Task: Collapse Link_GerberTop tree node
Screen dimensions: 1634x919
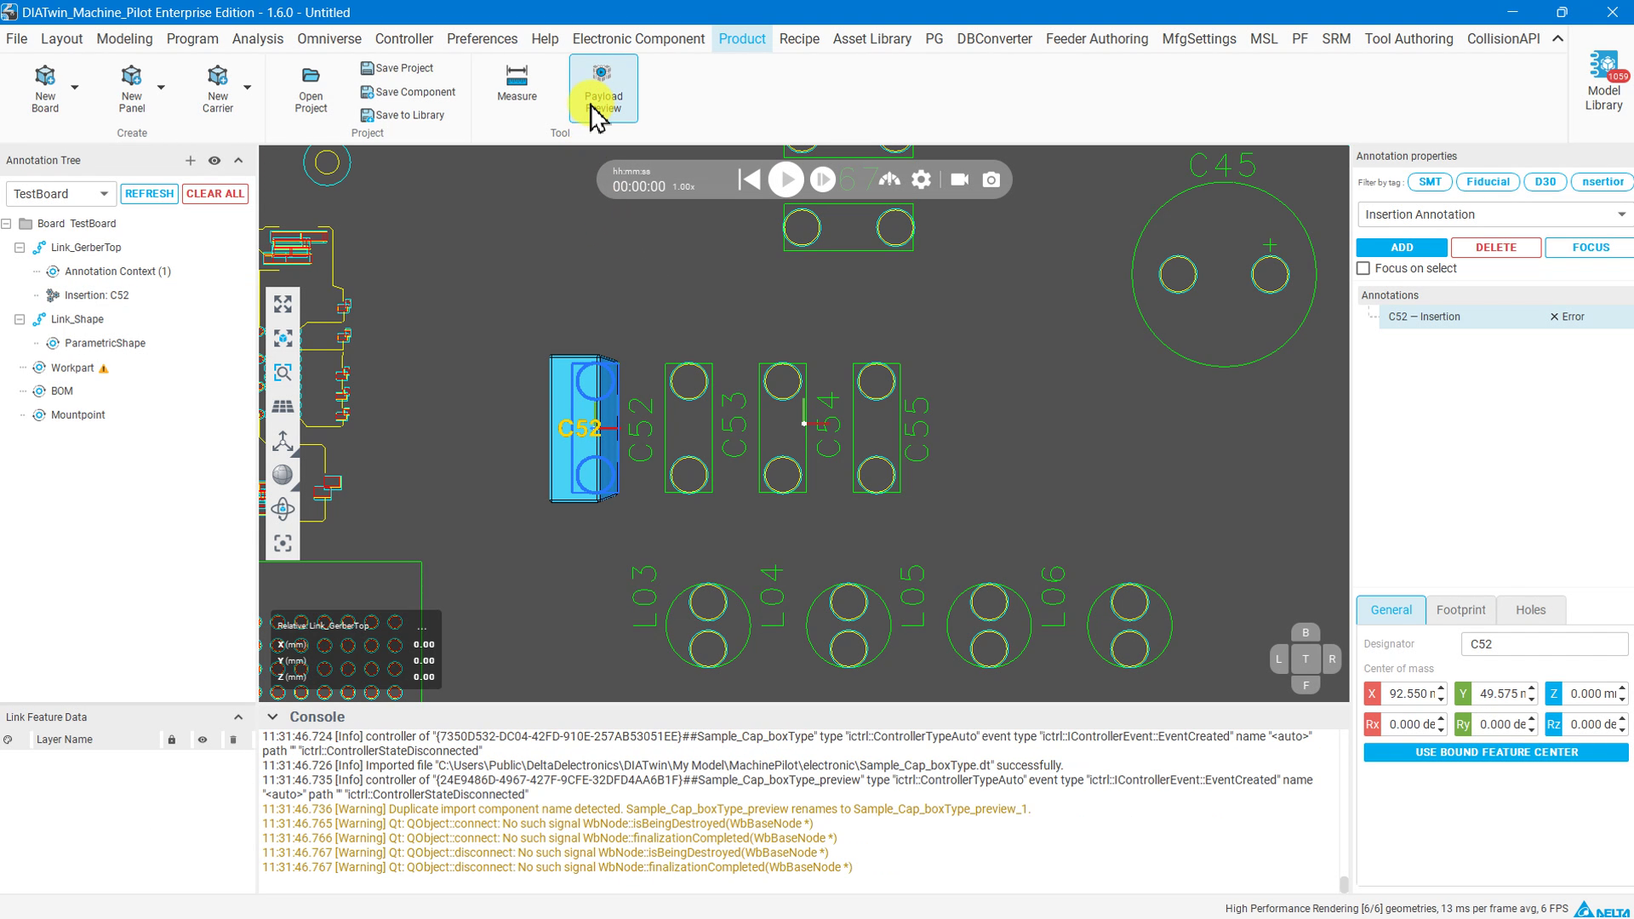Action: pos(20,248)
